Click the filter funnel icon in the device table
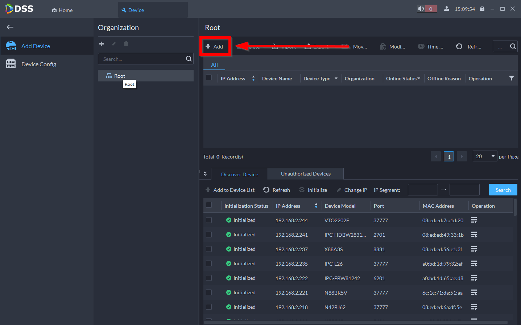The height and width of the screenshot is (325, 521). 511,78
